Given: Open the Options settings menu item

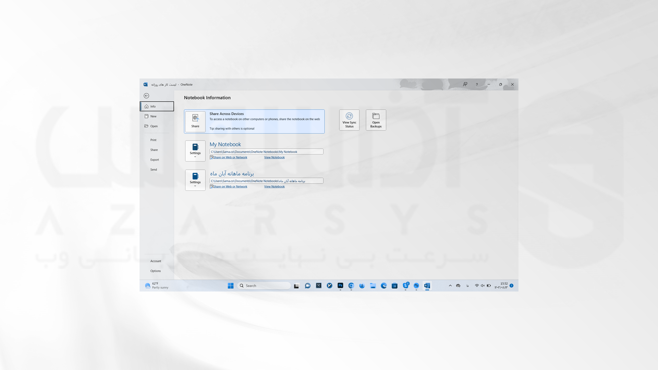Looking at the screenshot, I should (156, 271).
